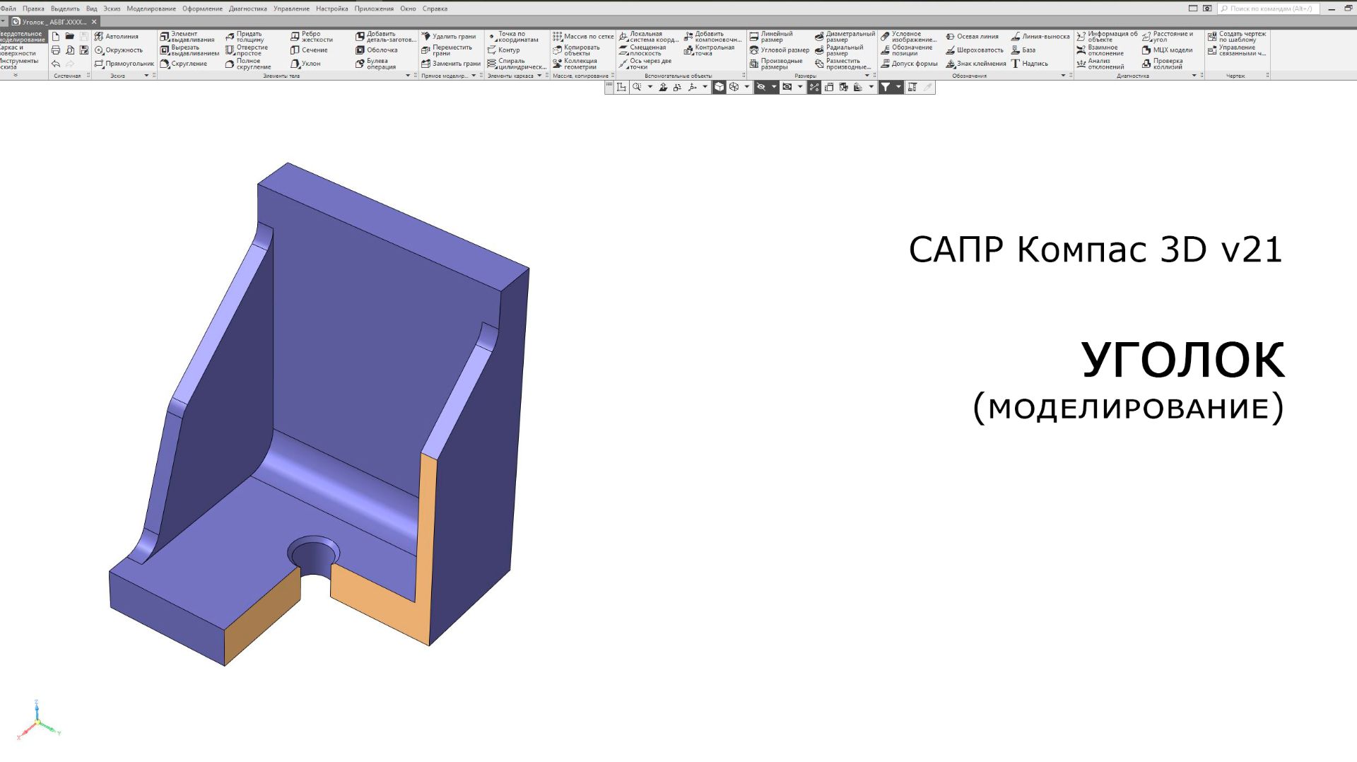
Task: Switch to Каркас и поверхности toolset
Action: [18, 50]
